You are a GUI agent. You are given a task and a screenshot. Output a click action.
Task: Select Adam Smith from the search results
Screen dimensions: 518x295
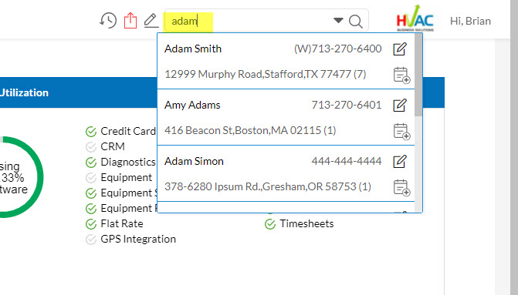[x=193, y=49]
